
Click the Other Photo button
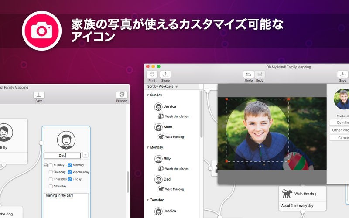click(x=340, y=130)
